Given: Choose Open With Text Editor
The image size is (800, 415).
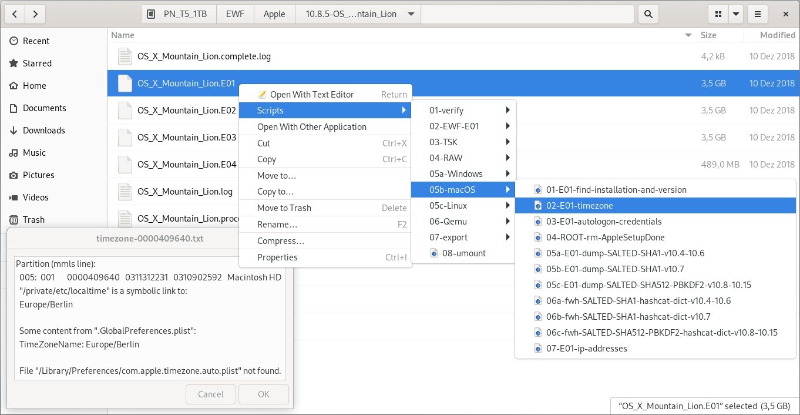Looking at the screenshot, I should tap(325, 94).
